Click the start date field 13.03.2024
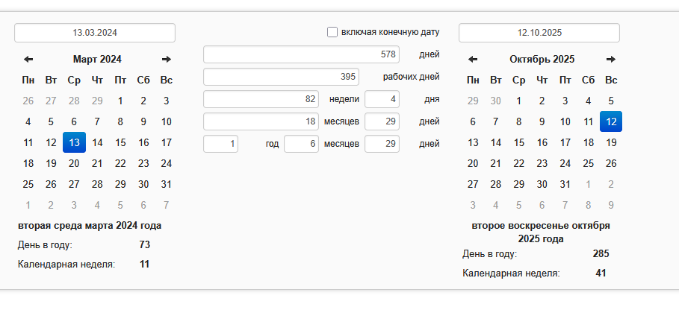 pyautogui.click(x=95, y=33)
